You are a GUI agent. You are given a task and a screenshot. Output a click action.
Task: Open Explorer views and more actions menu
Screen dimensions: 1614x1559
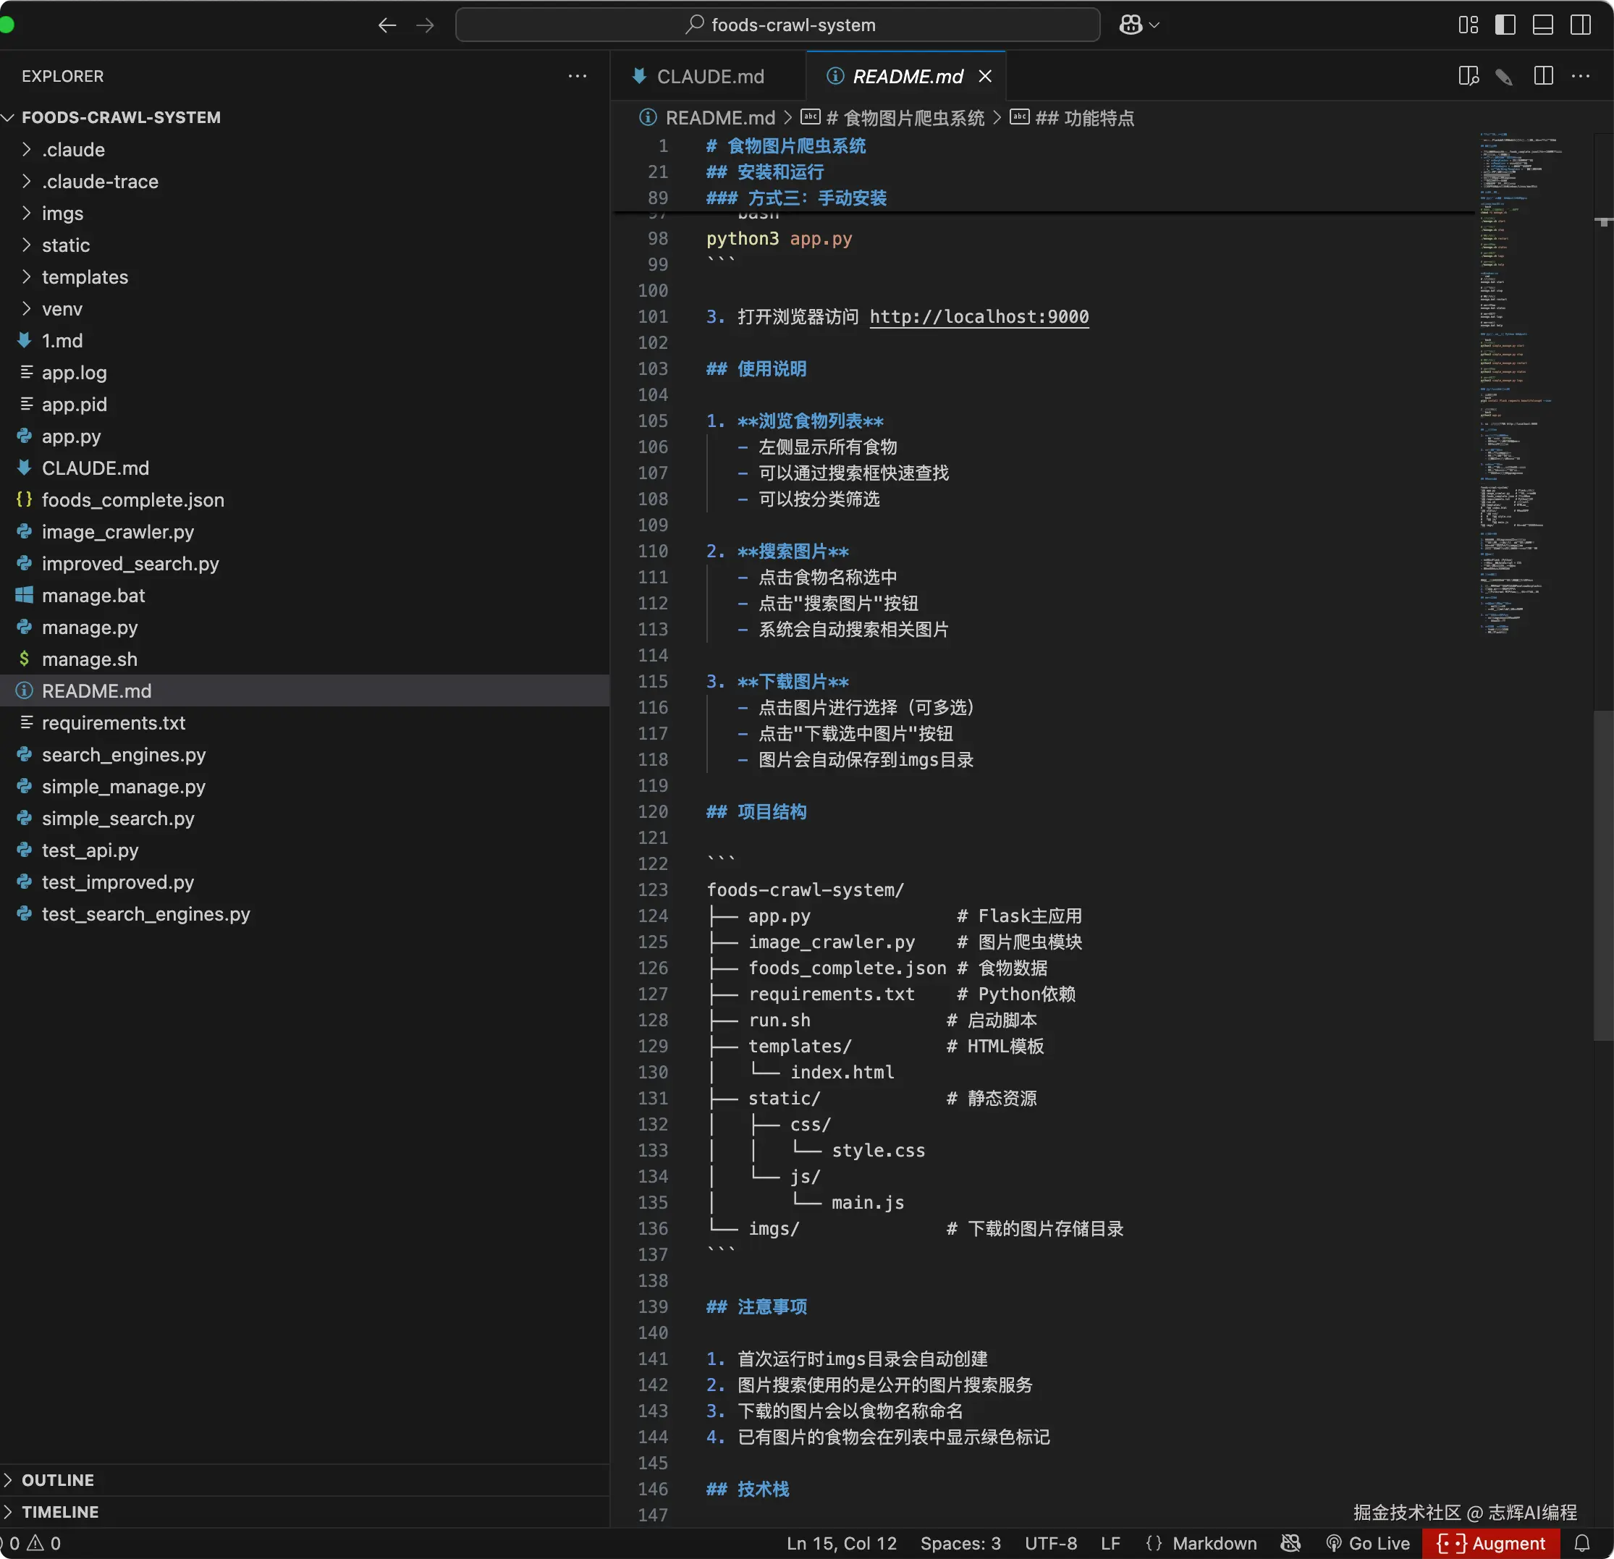(x=578, y=77)
